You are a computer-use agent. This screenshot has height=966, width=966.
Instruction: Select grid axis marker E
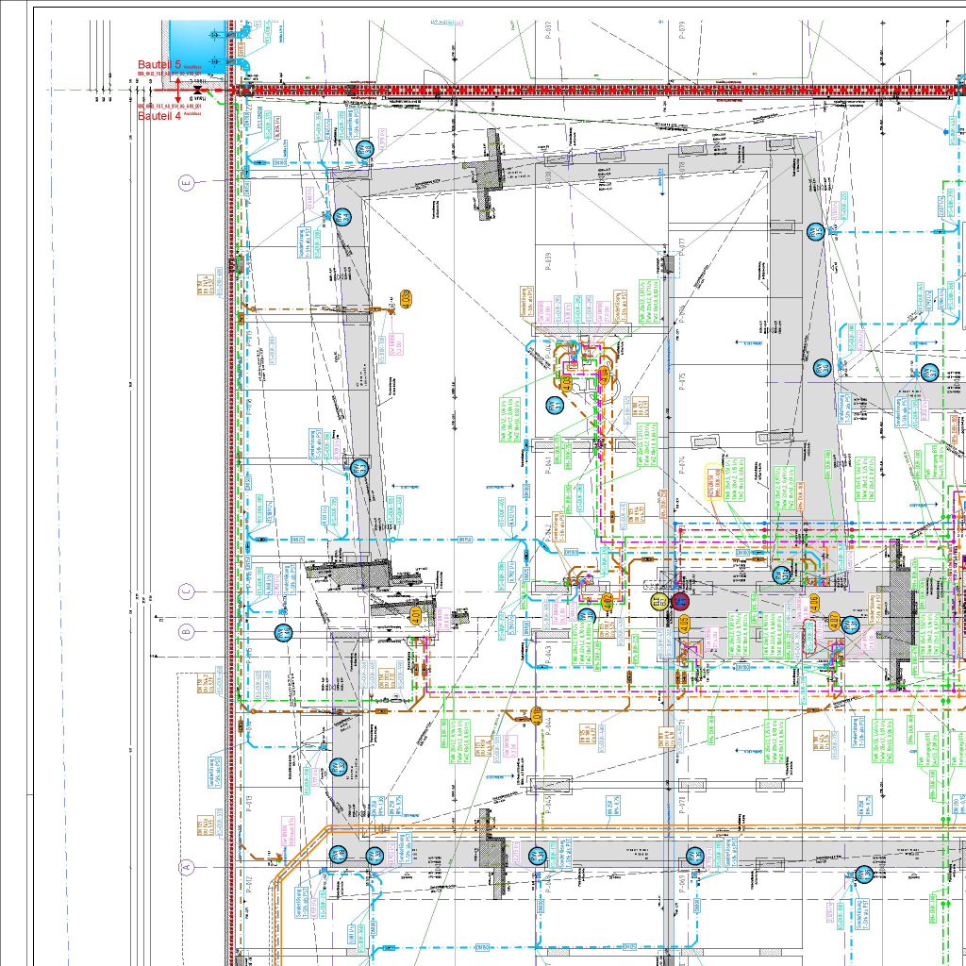coord(186,183)
